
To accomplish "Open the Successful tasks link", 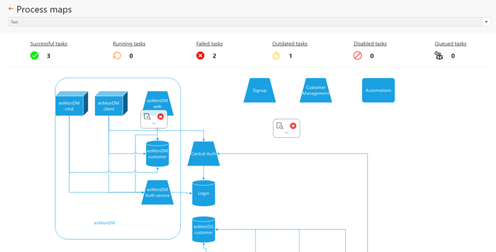I will pyautogui.click(x=49, y=44).
